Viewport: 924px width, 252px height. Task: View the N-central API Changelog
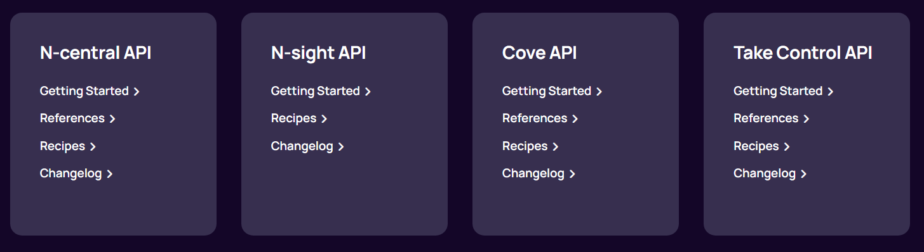point(76,173)
